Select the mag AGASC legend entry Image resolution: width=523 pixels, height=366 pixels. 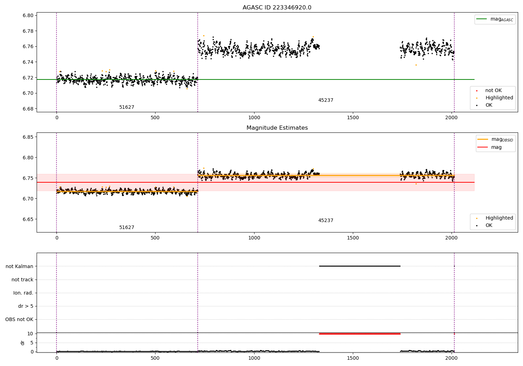click(x=495, y=19)
